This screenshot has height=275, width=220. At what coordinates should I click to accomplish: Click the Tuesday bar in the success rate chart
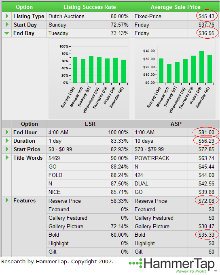tap(91, 69)
